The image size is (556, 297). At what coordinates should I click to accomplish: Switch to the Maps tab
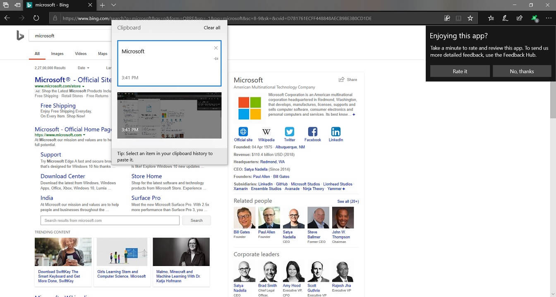tap(103, 54)
